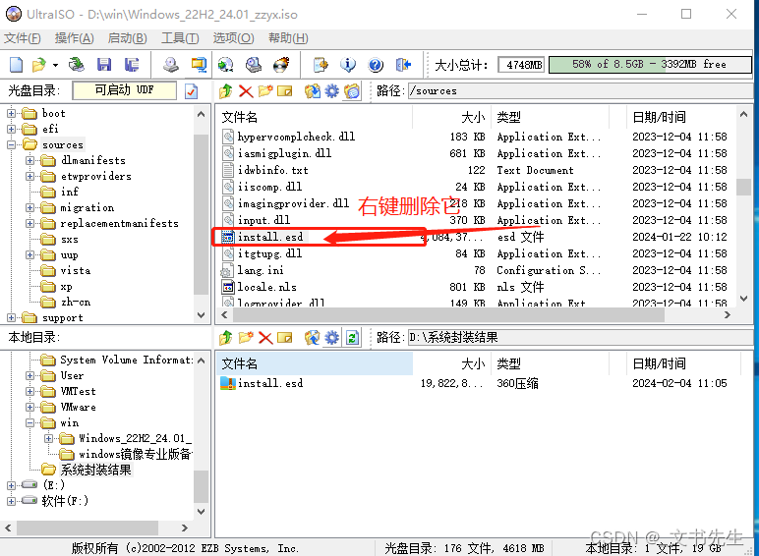Expand the efi folder node
The image size is (759, 556).
[11, 129]
